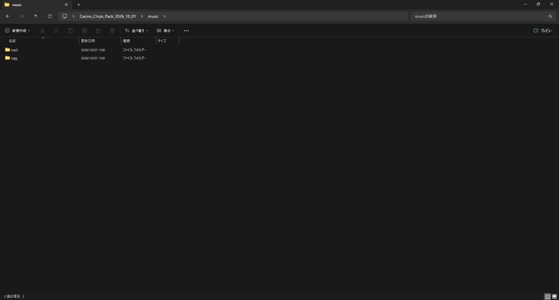Sort by 名前 column header

click(12, 41)
